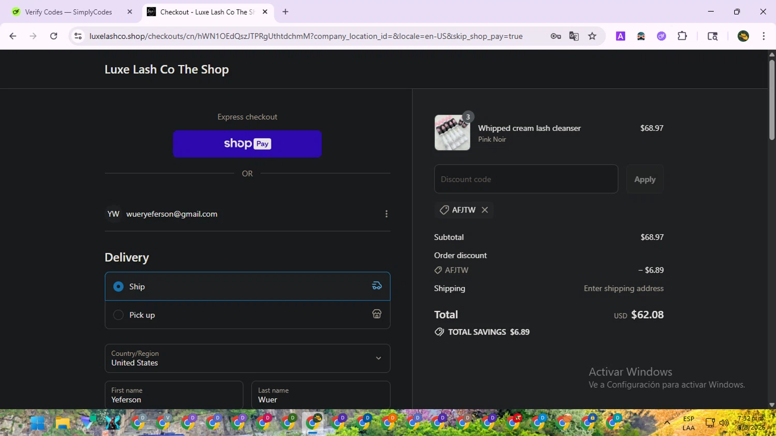
Task: Open the purple A extension
Action: [620, 36]
